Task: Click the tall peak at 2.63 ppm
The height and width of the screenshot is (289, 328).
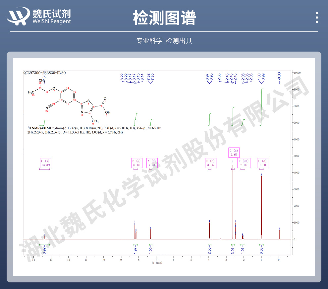Action: [233, 202]
